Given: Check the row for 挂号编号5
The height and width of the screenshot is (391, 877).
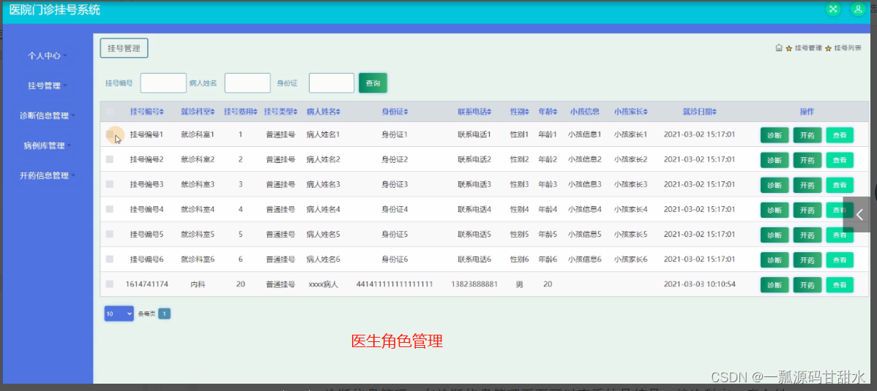Looking at the screenshot, I should 110,234.
